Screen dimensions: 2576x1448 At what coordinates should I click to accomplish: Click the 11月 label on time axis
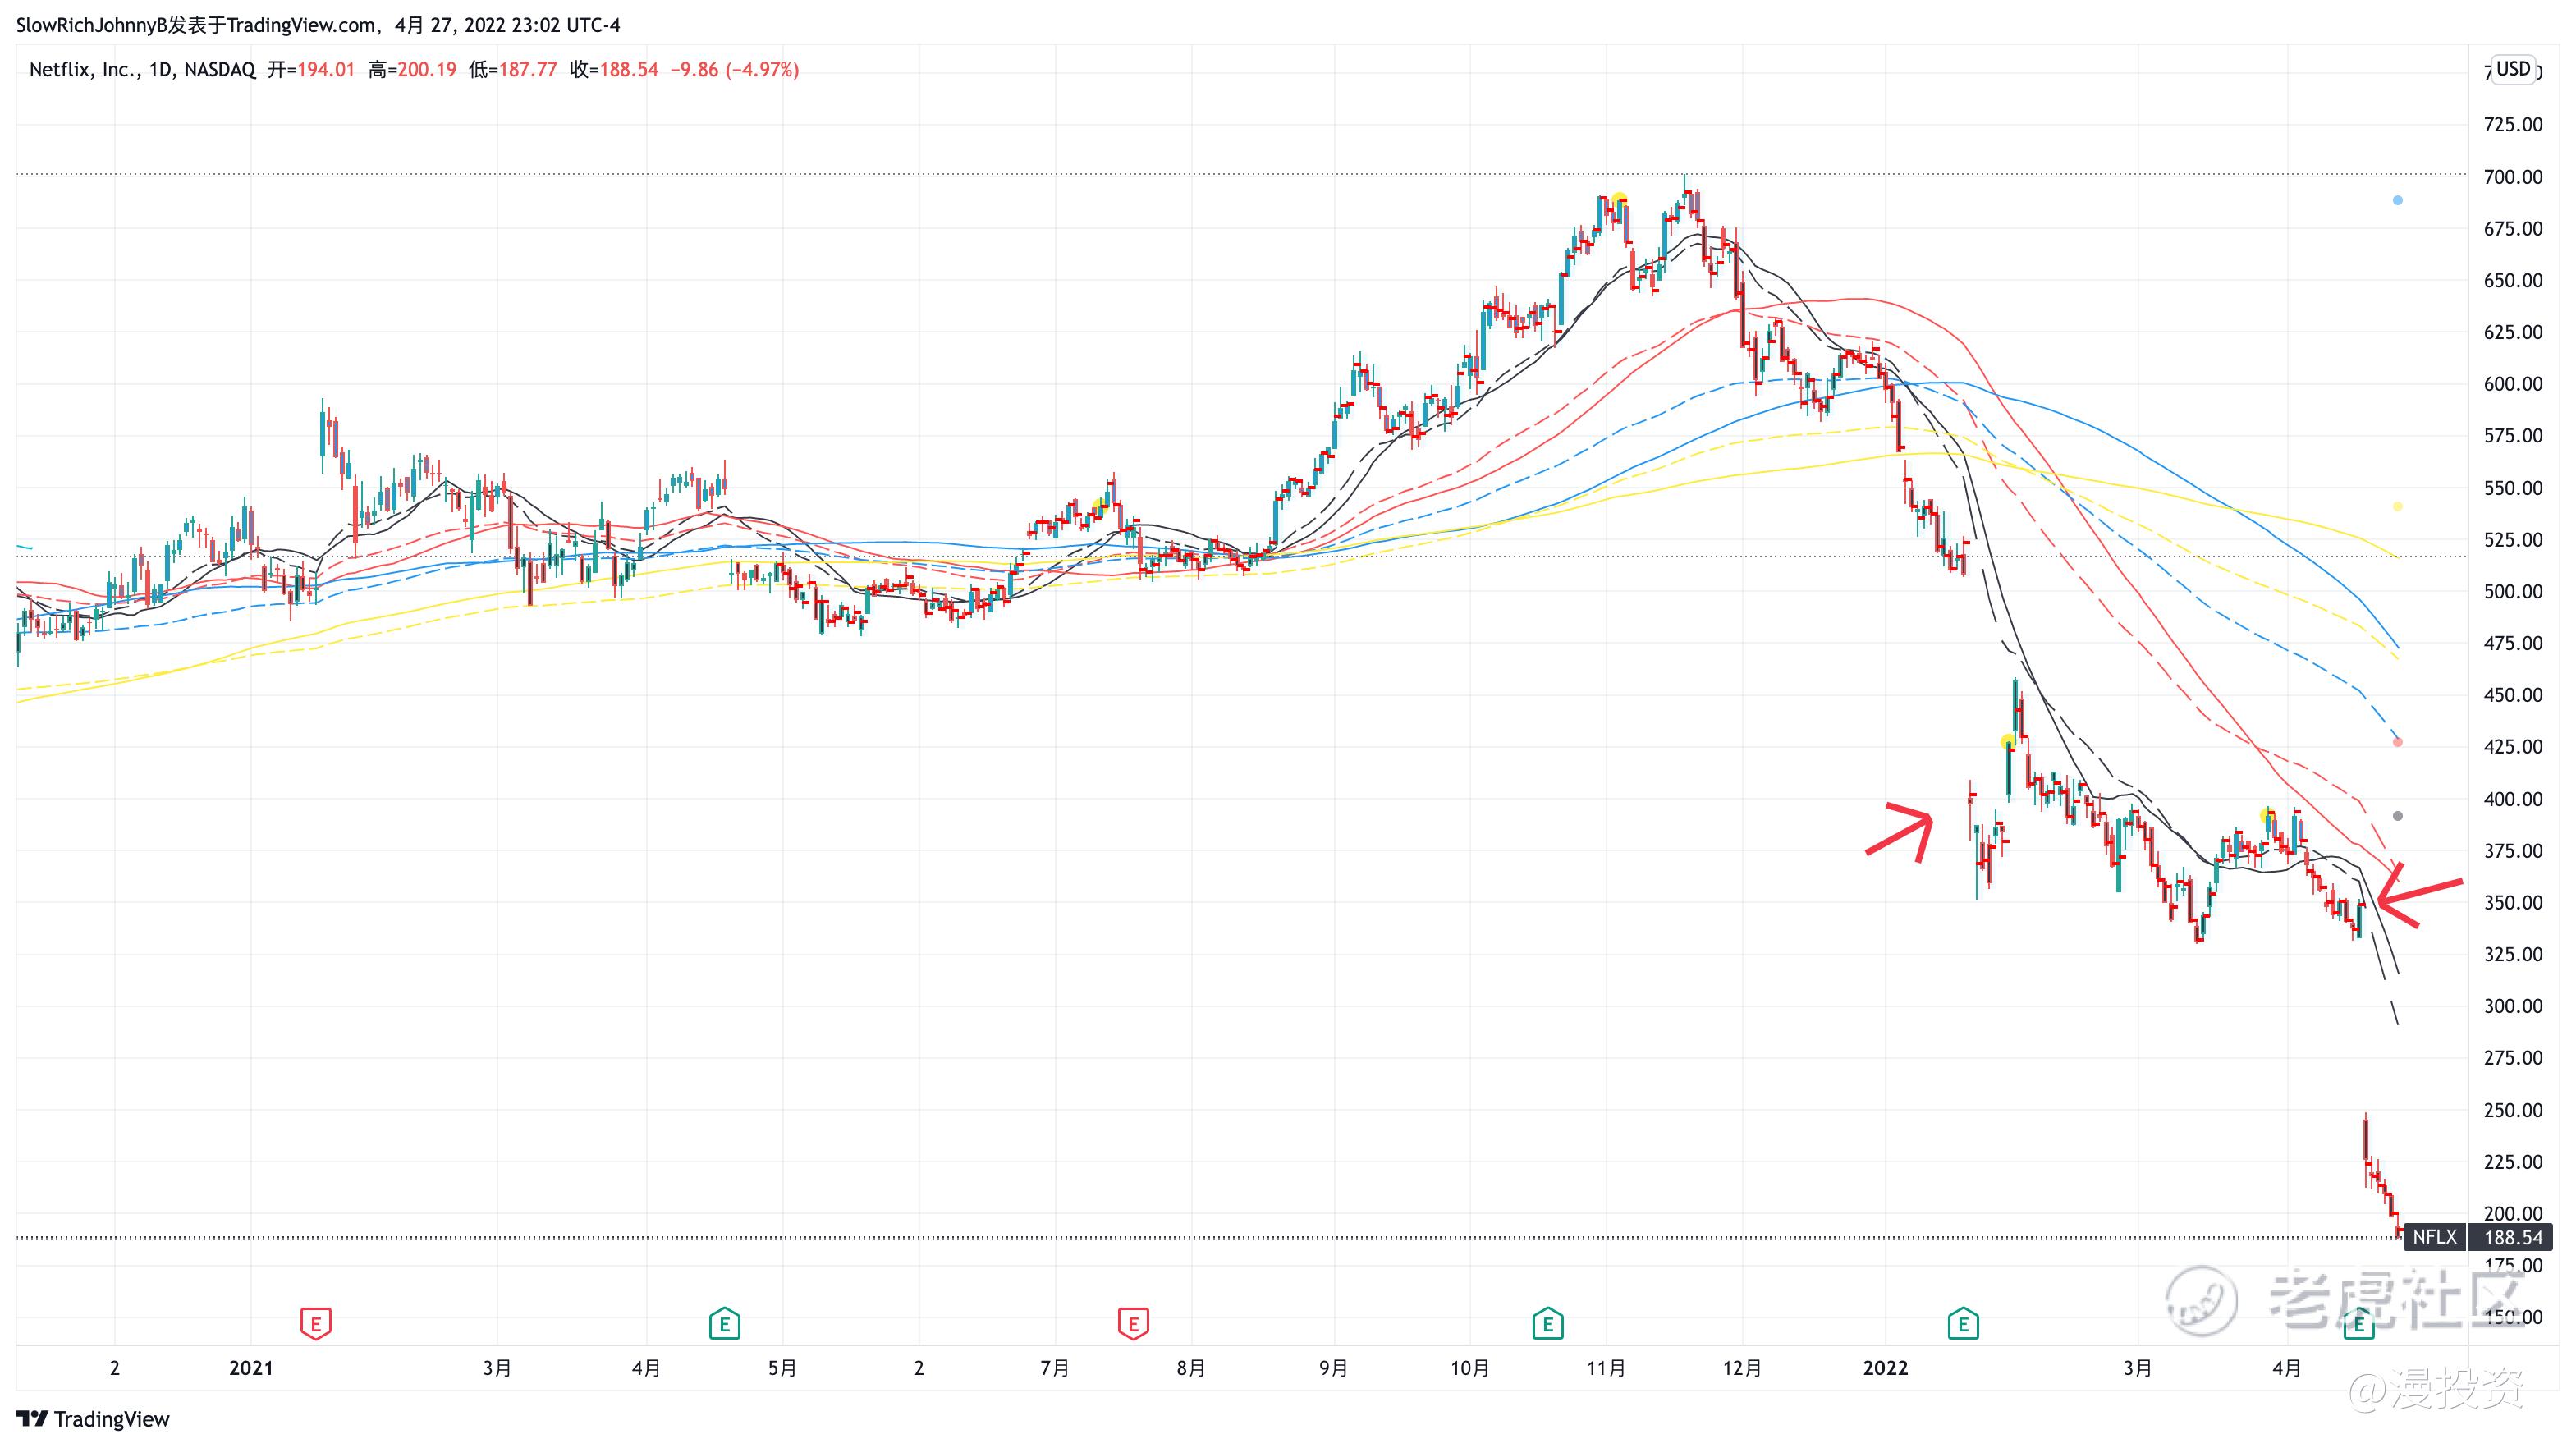(x=1606, y=1368)
